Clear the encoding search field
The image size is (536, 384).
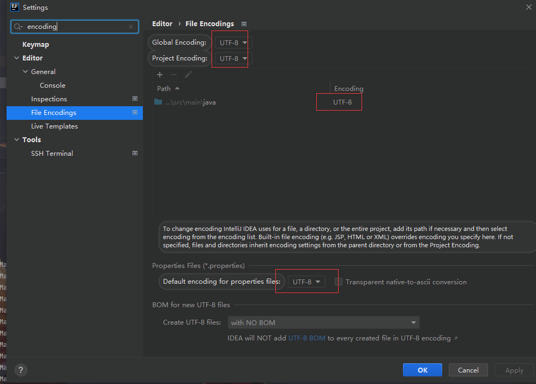coord(131,27)
